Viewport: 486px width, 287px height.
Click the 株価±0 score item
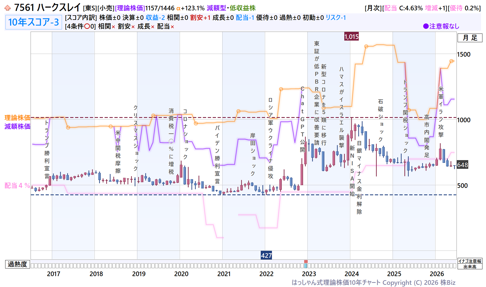coord(110,18)
